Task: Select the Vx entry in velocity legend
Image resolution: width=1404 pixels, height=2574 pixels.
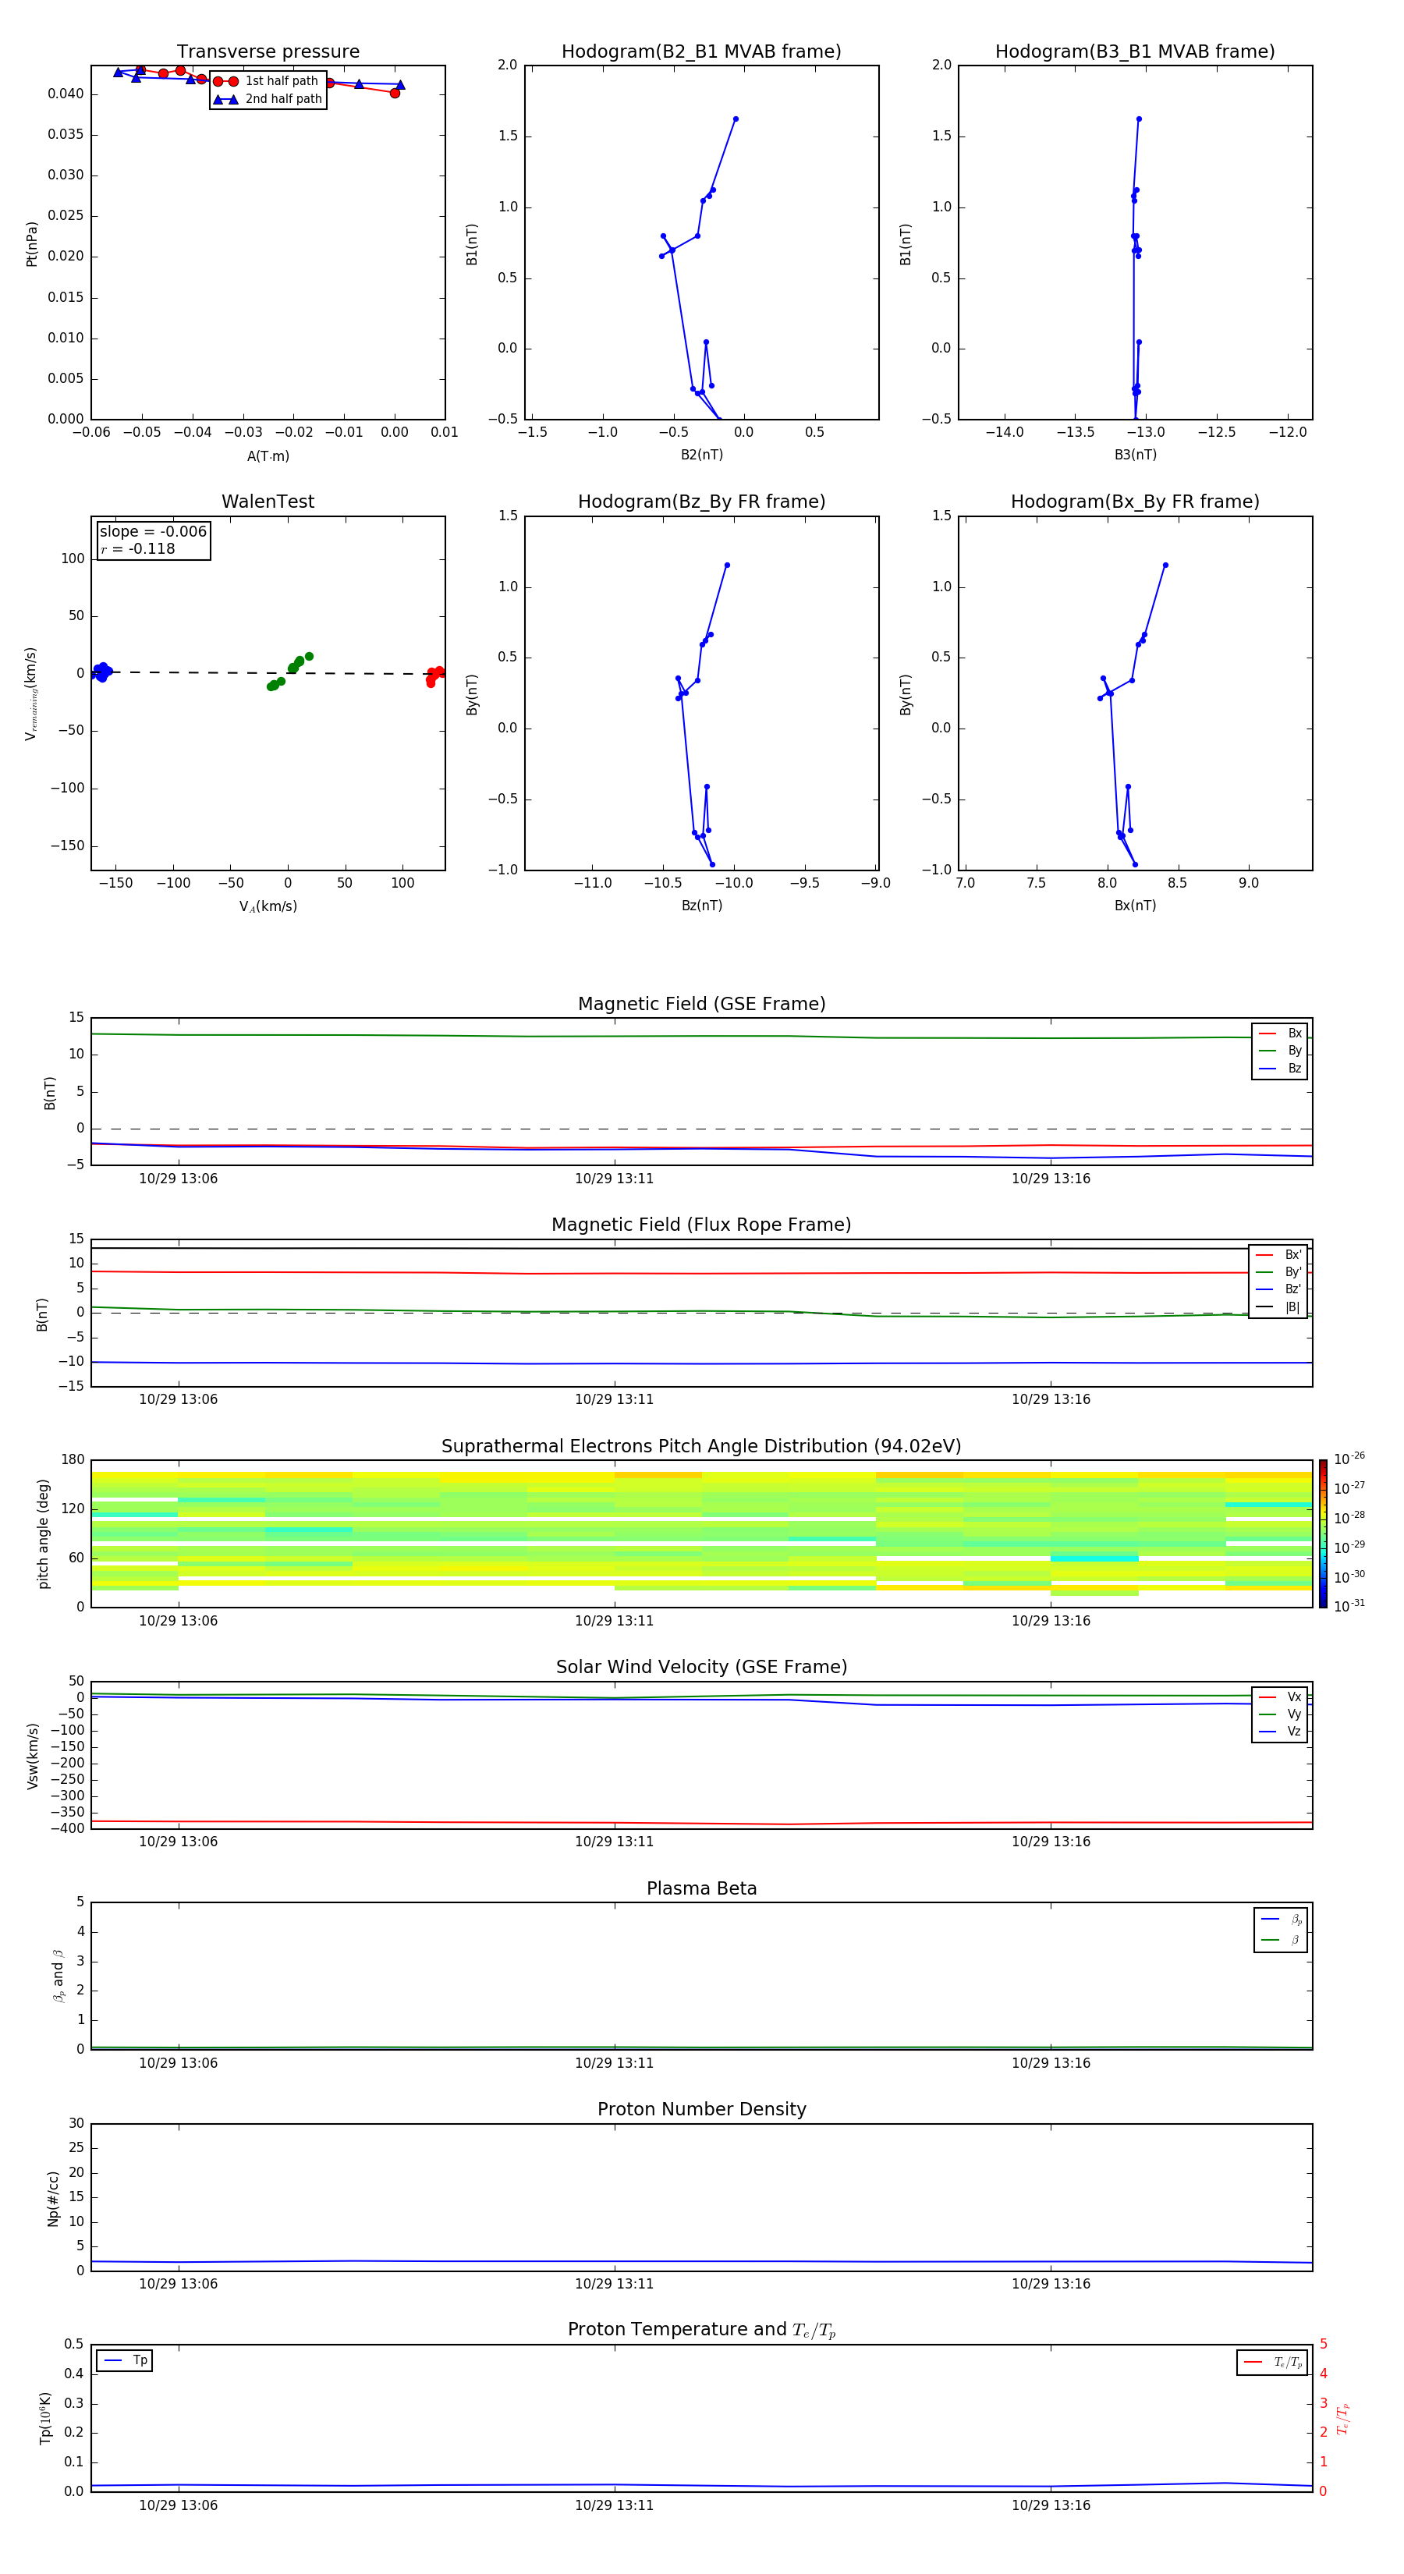Action: click(x=1280, y=1696)
